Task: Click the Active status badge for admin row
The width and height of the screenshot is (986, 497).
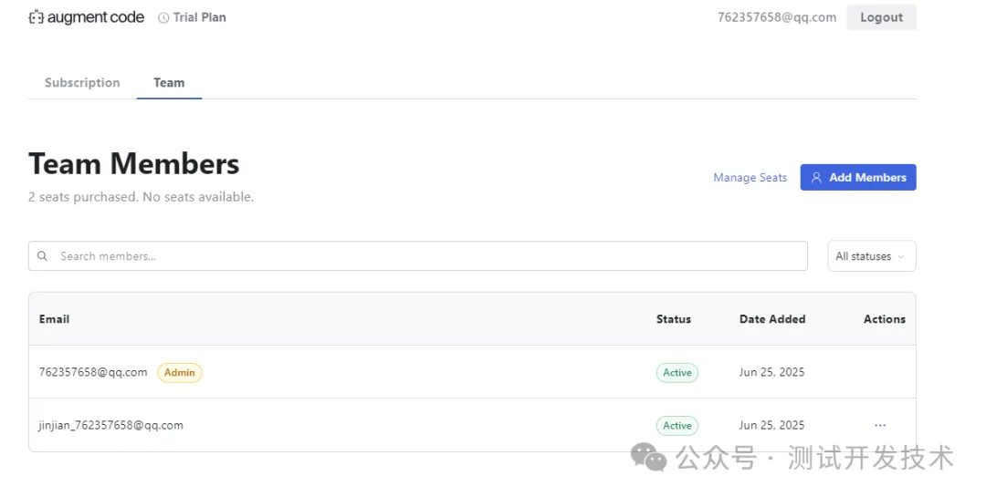Action: (677, 372)
